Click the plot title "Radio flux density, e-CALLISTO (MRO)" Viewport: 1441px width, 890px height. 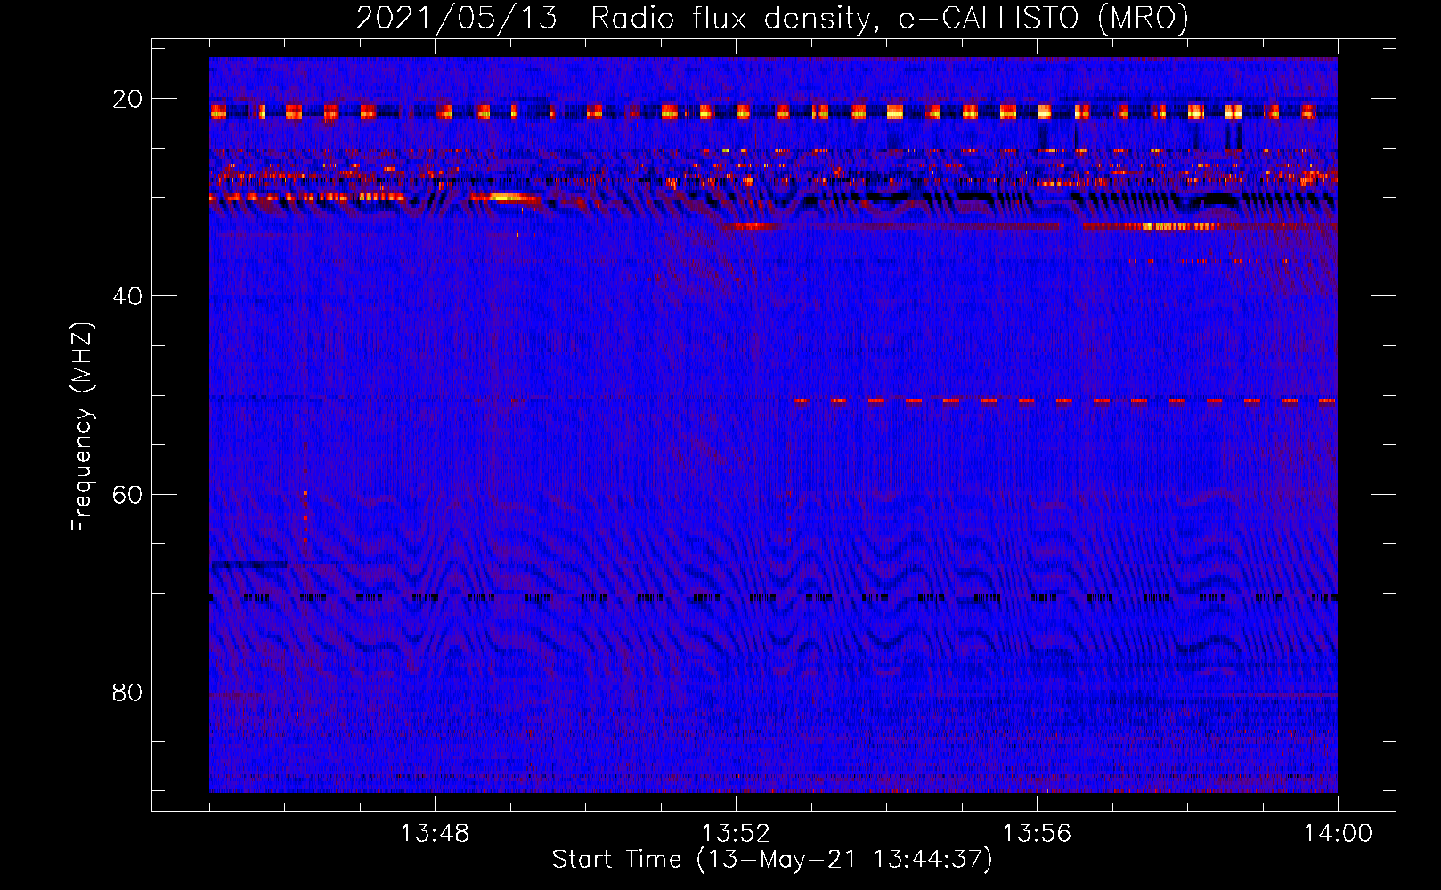point(889,19)
